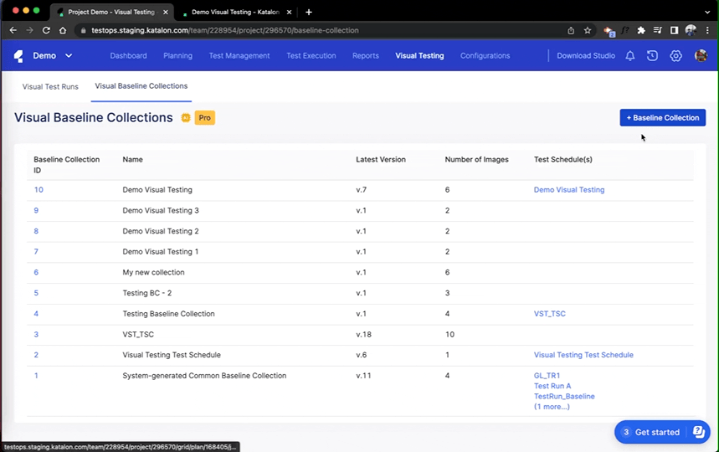Viewport: 719px width, 452px height.
Task: Reload the page with browser refresh icon
Action: (x=46, y=30)
